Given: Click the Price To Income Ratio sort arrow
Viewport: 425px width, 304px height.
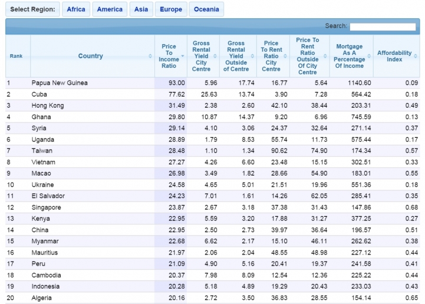Looking at the screenshot, I should coord(182,56).
